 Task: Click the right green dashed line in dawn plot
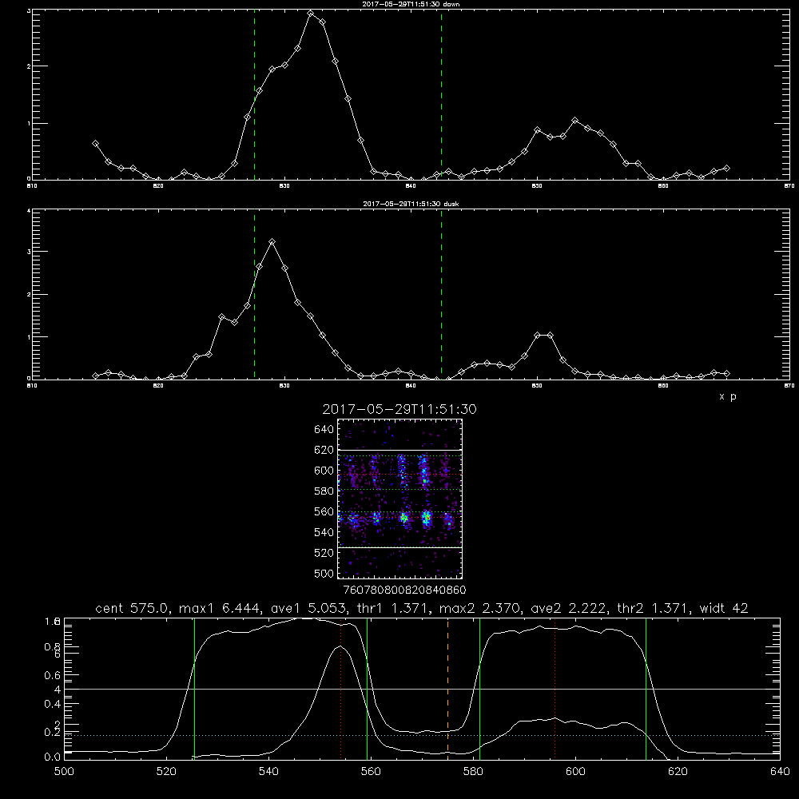441,95
